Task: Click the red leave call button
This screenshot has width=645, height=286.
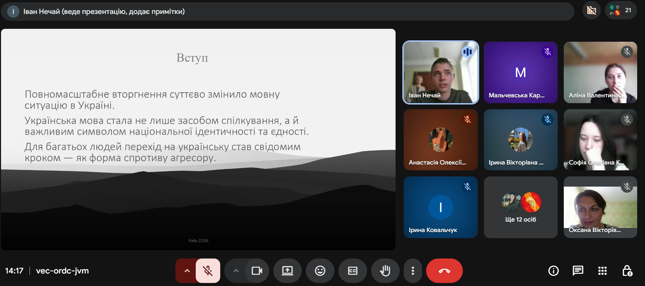Action: pyautogui.click(x=444, y=271)
